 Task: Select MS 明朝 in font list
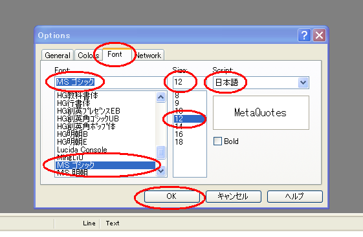pyautogui.click(x=105, y=173)
